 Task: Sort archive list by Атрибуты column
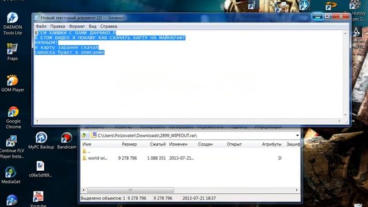[x=271, y=144]
